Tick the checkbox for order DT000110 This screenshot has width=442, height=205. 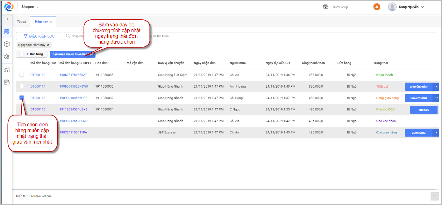(x=22, y=75)
